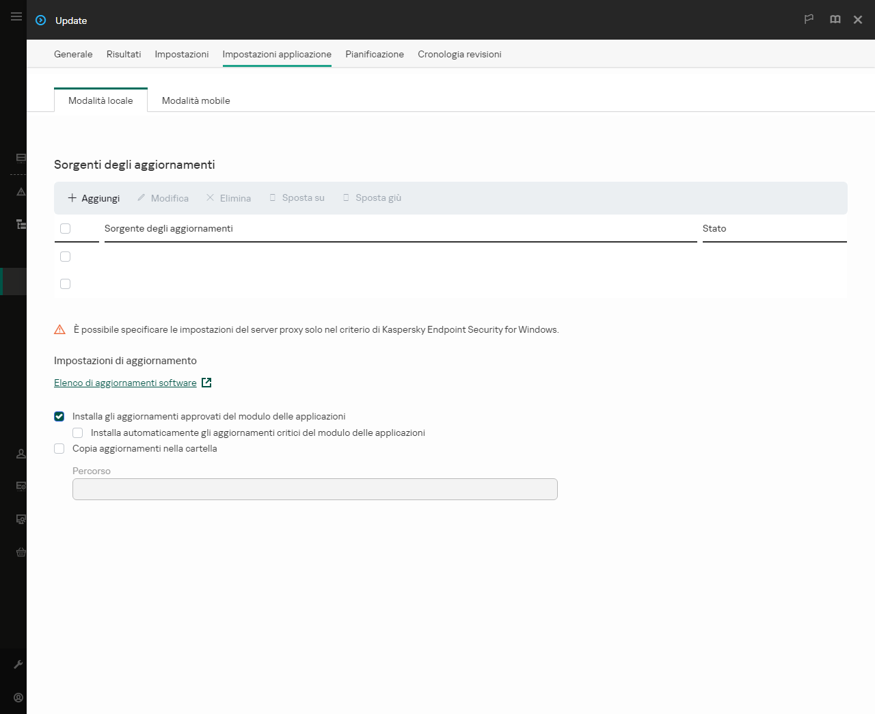Select the Modalità locale sub-tab
Viewport: 875px width, 714px height.
pos(100,100)
